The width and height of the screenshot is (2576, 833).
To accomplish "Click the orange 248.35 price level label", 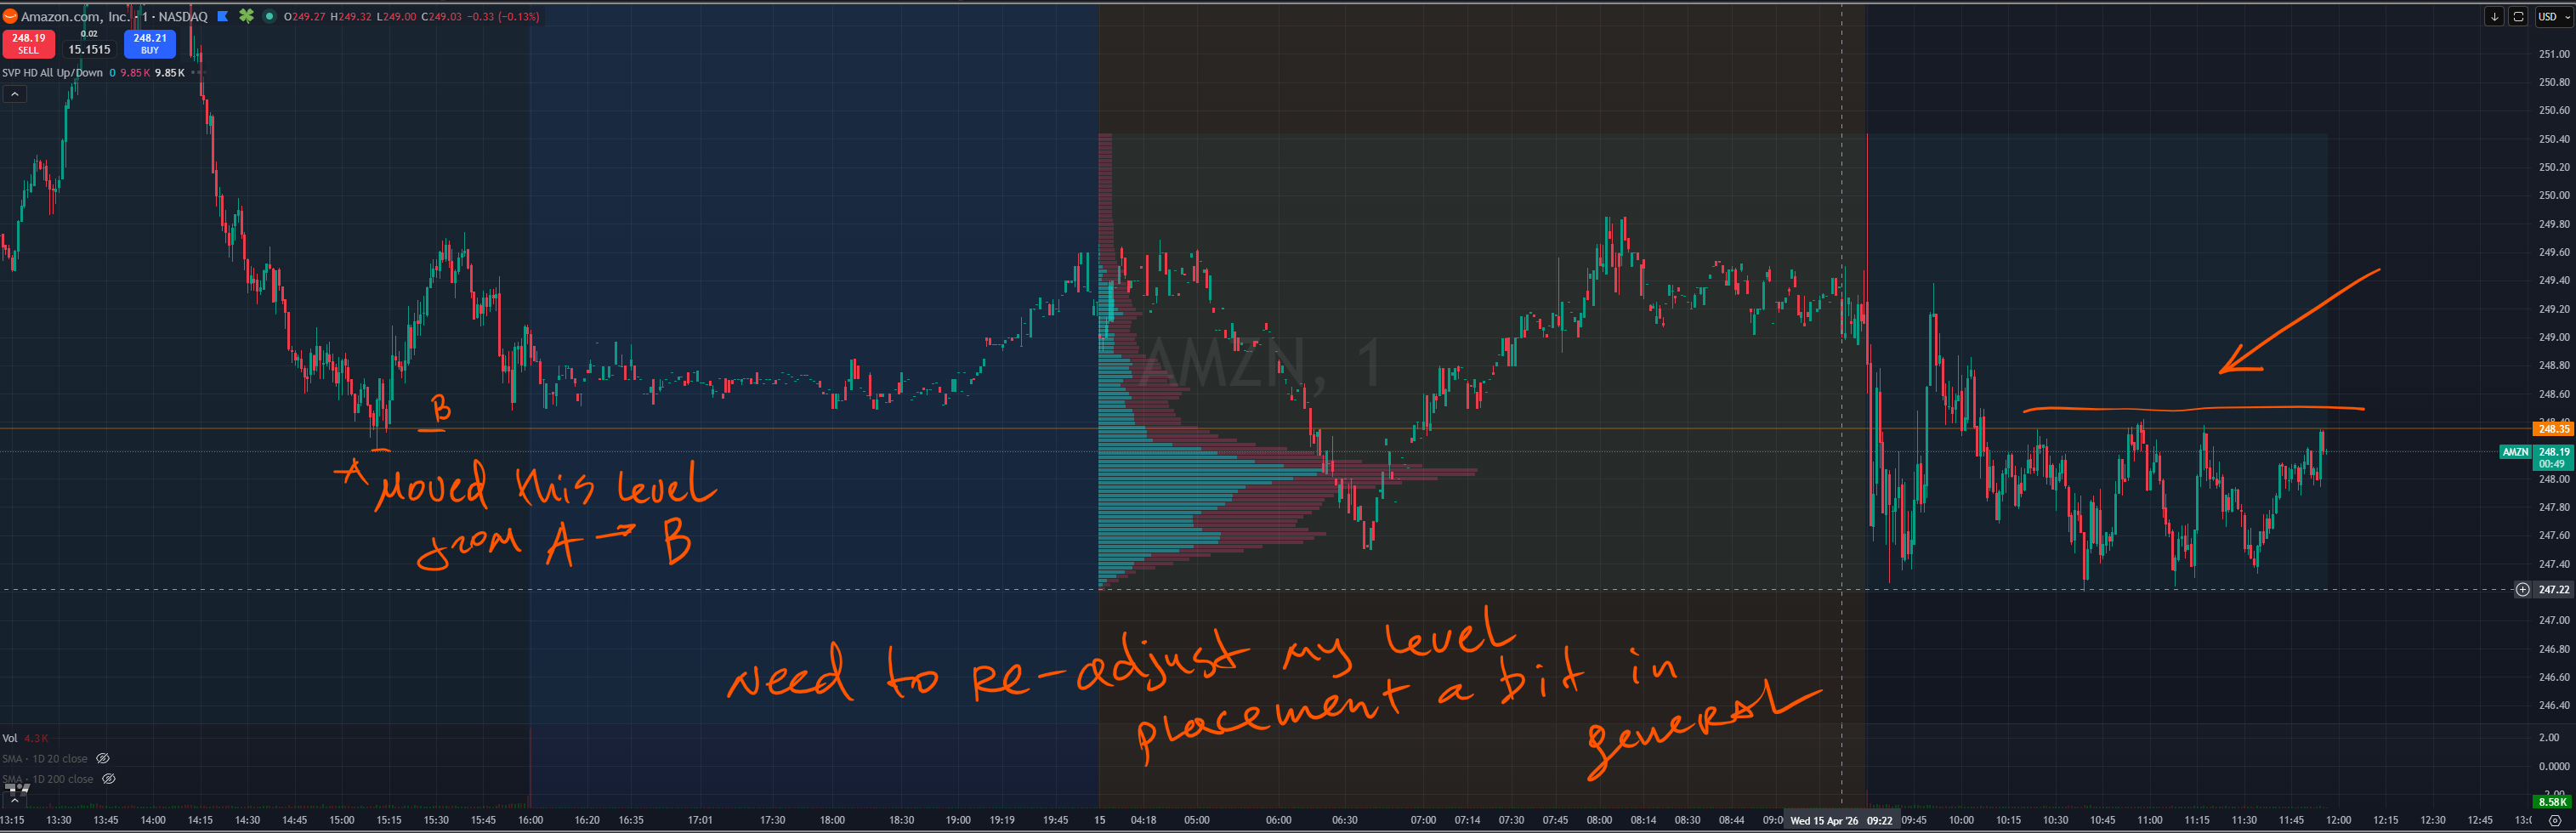I will tap(2553, 429).
